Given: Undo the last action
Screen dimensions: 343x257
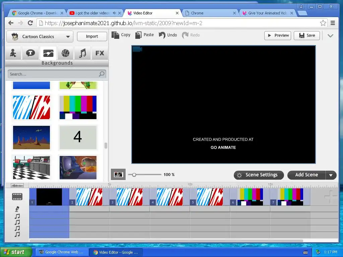Looking at the screenshot, I should (168, 35).
